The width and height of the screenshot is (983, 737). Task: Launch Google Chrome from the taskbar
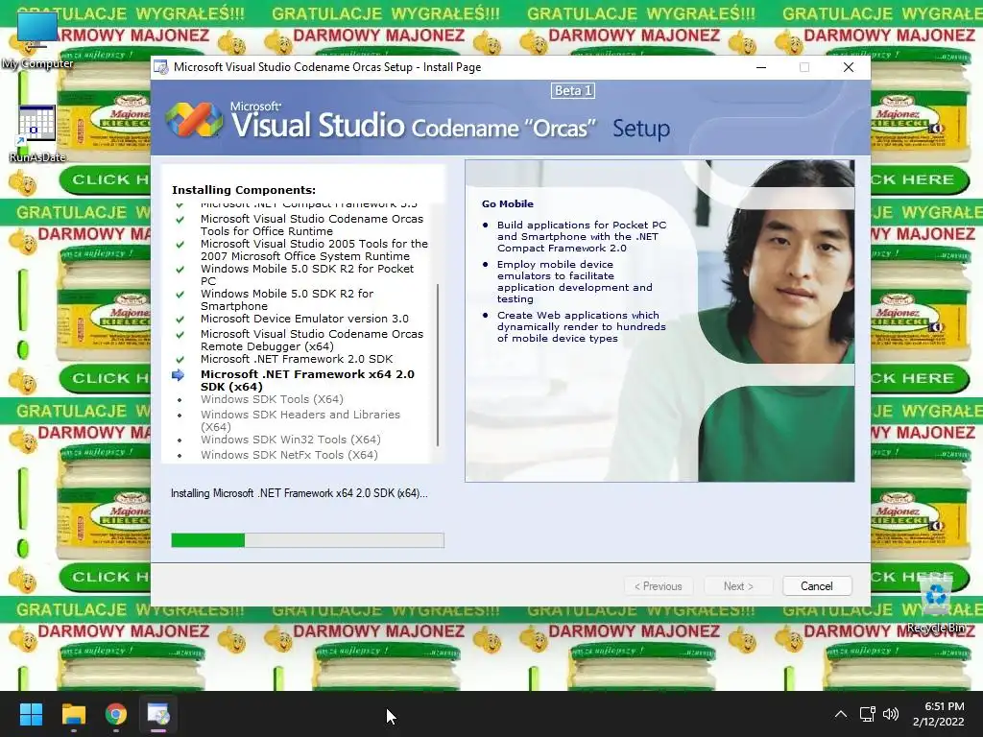[x=116, y=714]
